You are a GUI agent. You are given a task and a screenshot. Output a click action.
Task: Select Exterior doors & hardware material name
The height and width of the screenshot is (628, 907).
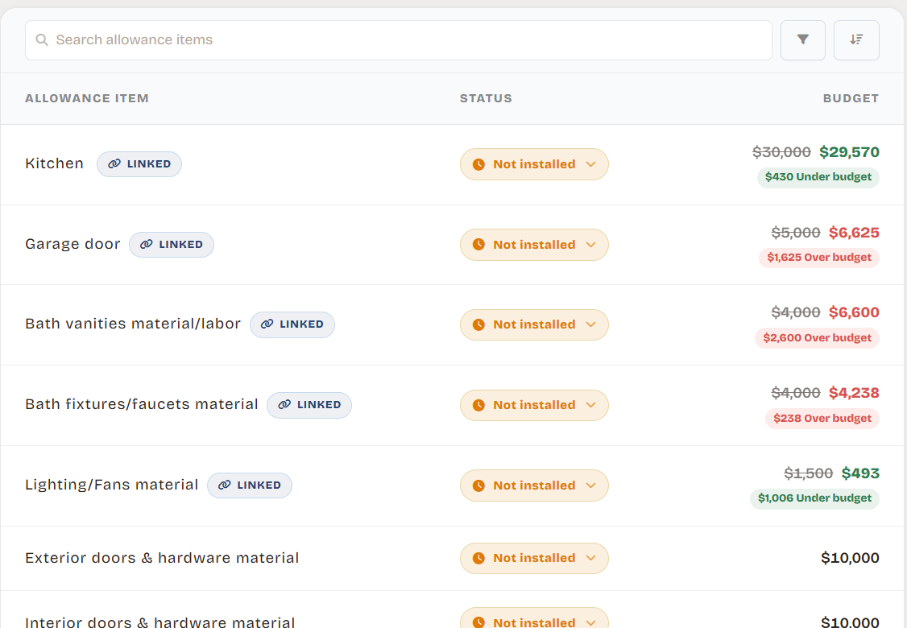click(x=162, y=558)
